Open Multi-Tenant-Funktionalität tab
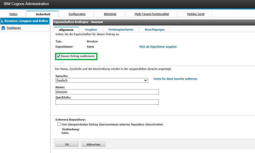 click(152, 14)
